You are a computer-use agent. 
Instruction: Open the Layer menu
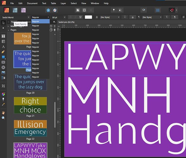pos(63,3)
